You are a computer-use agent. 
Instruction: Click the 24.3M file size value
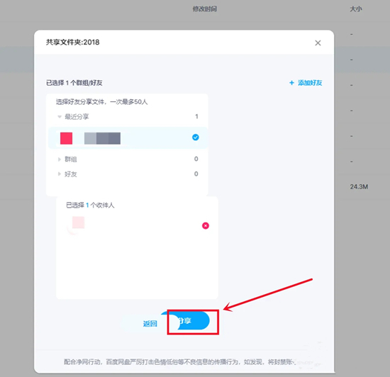point(359,186)
